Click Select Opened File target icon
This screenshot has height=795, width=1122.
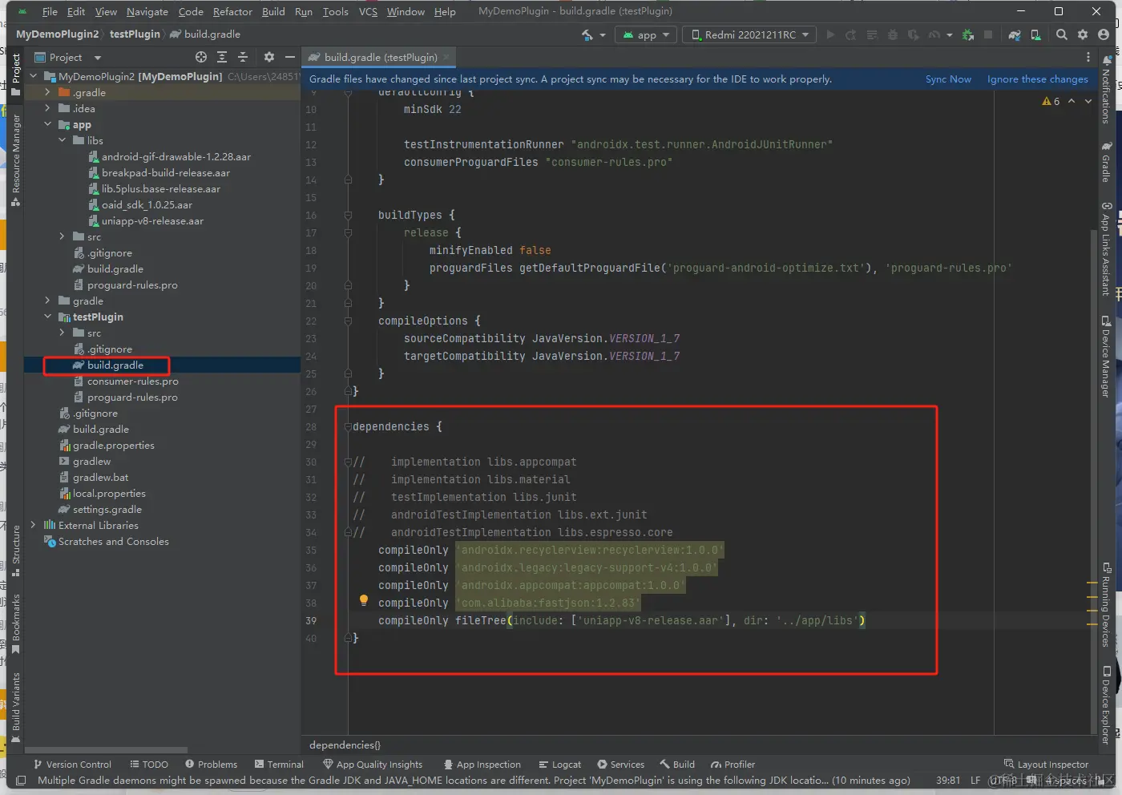pos(201,57)
